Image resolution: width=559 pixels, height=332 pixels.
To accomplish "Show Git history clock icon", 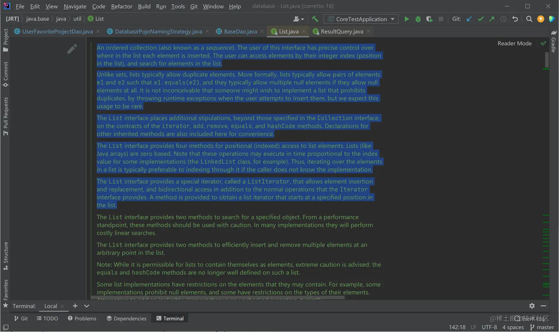I will [x=503, y=19].
